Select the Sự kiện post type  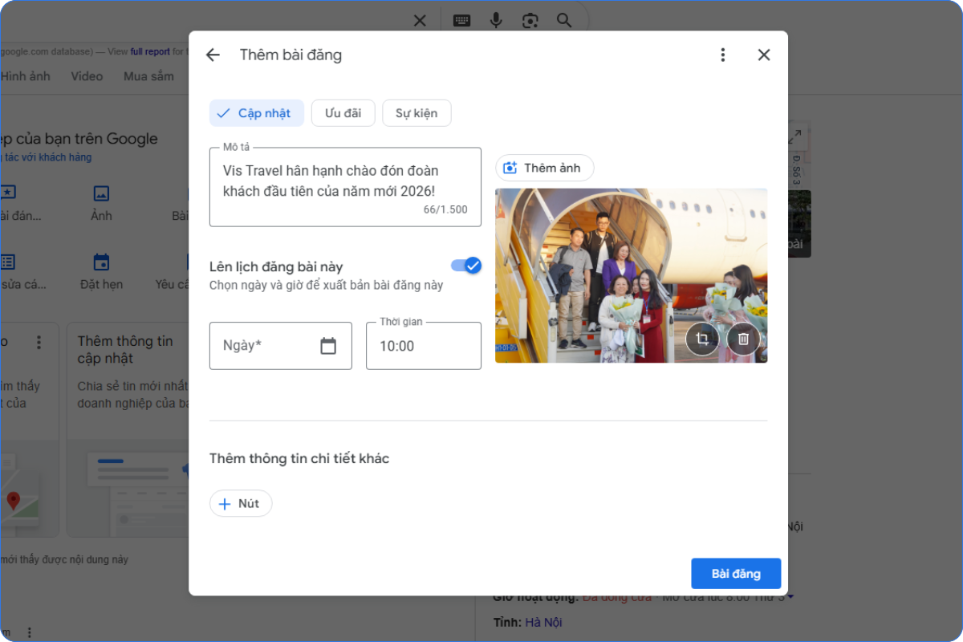pyautogui.click(x=416, y=112)
